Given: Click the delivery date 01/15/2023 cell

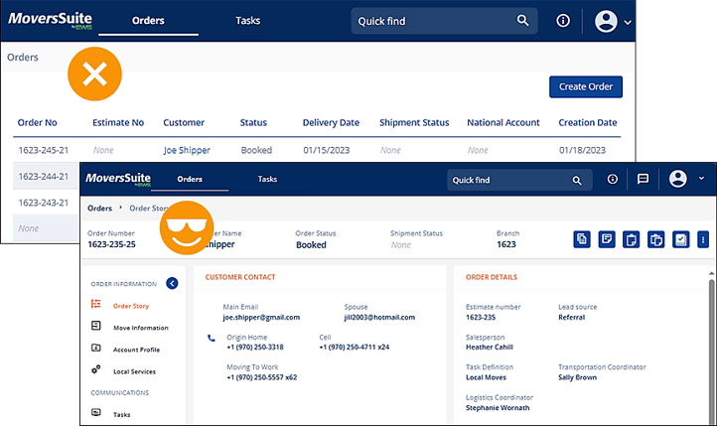Looking at the screenshot, I should [327, 150].
